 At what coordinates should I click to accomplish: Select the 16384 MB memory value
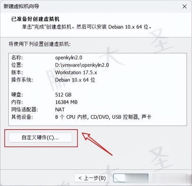tap(66, 102)
